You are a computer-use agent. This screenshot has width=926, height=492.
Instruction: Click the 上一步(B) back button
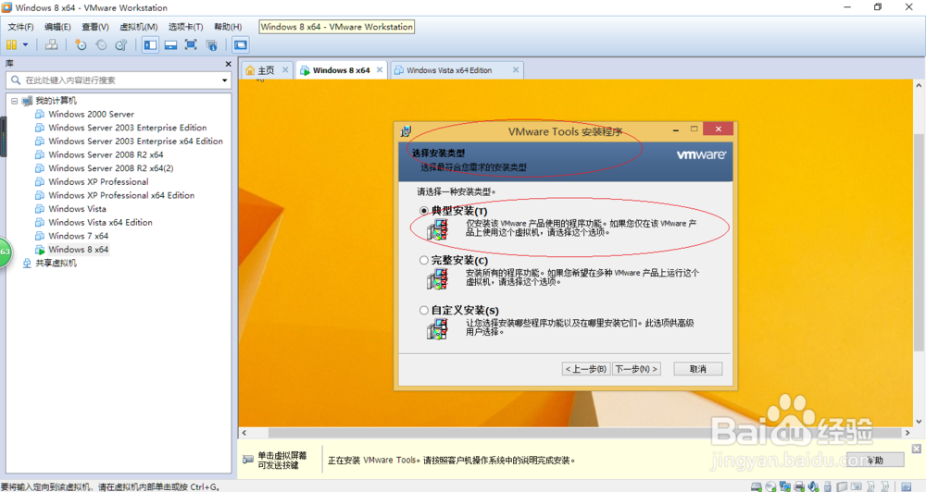click(x=586, y=369)
